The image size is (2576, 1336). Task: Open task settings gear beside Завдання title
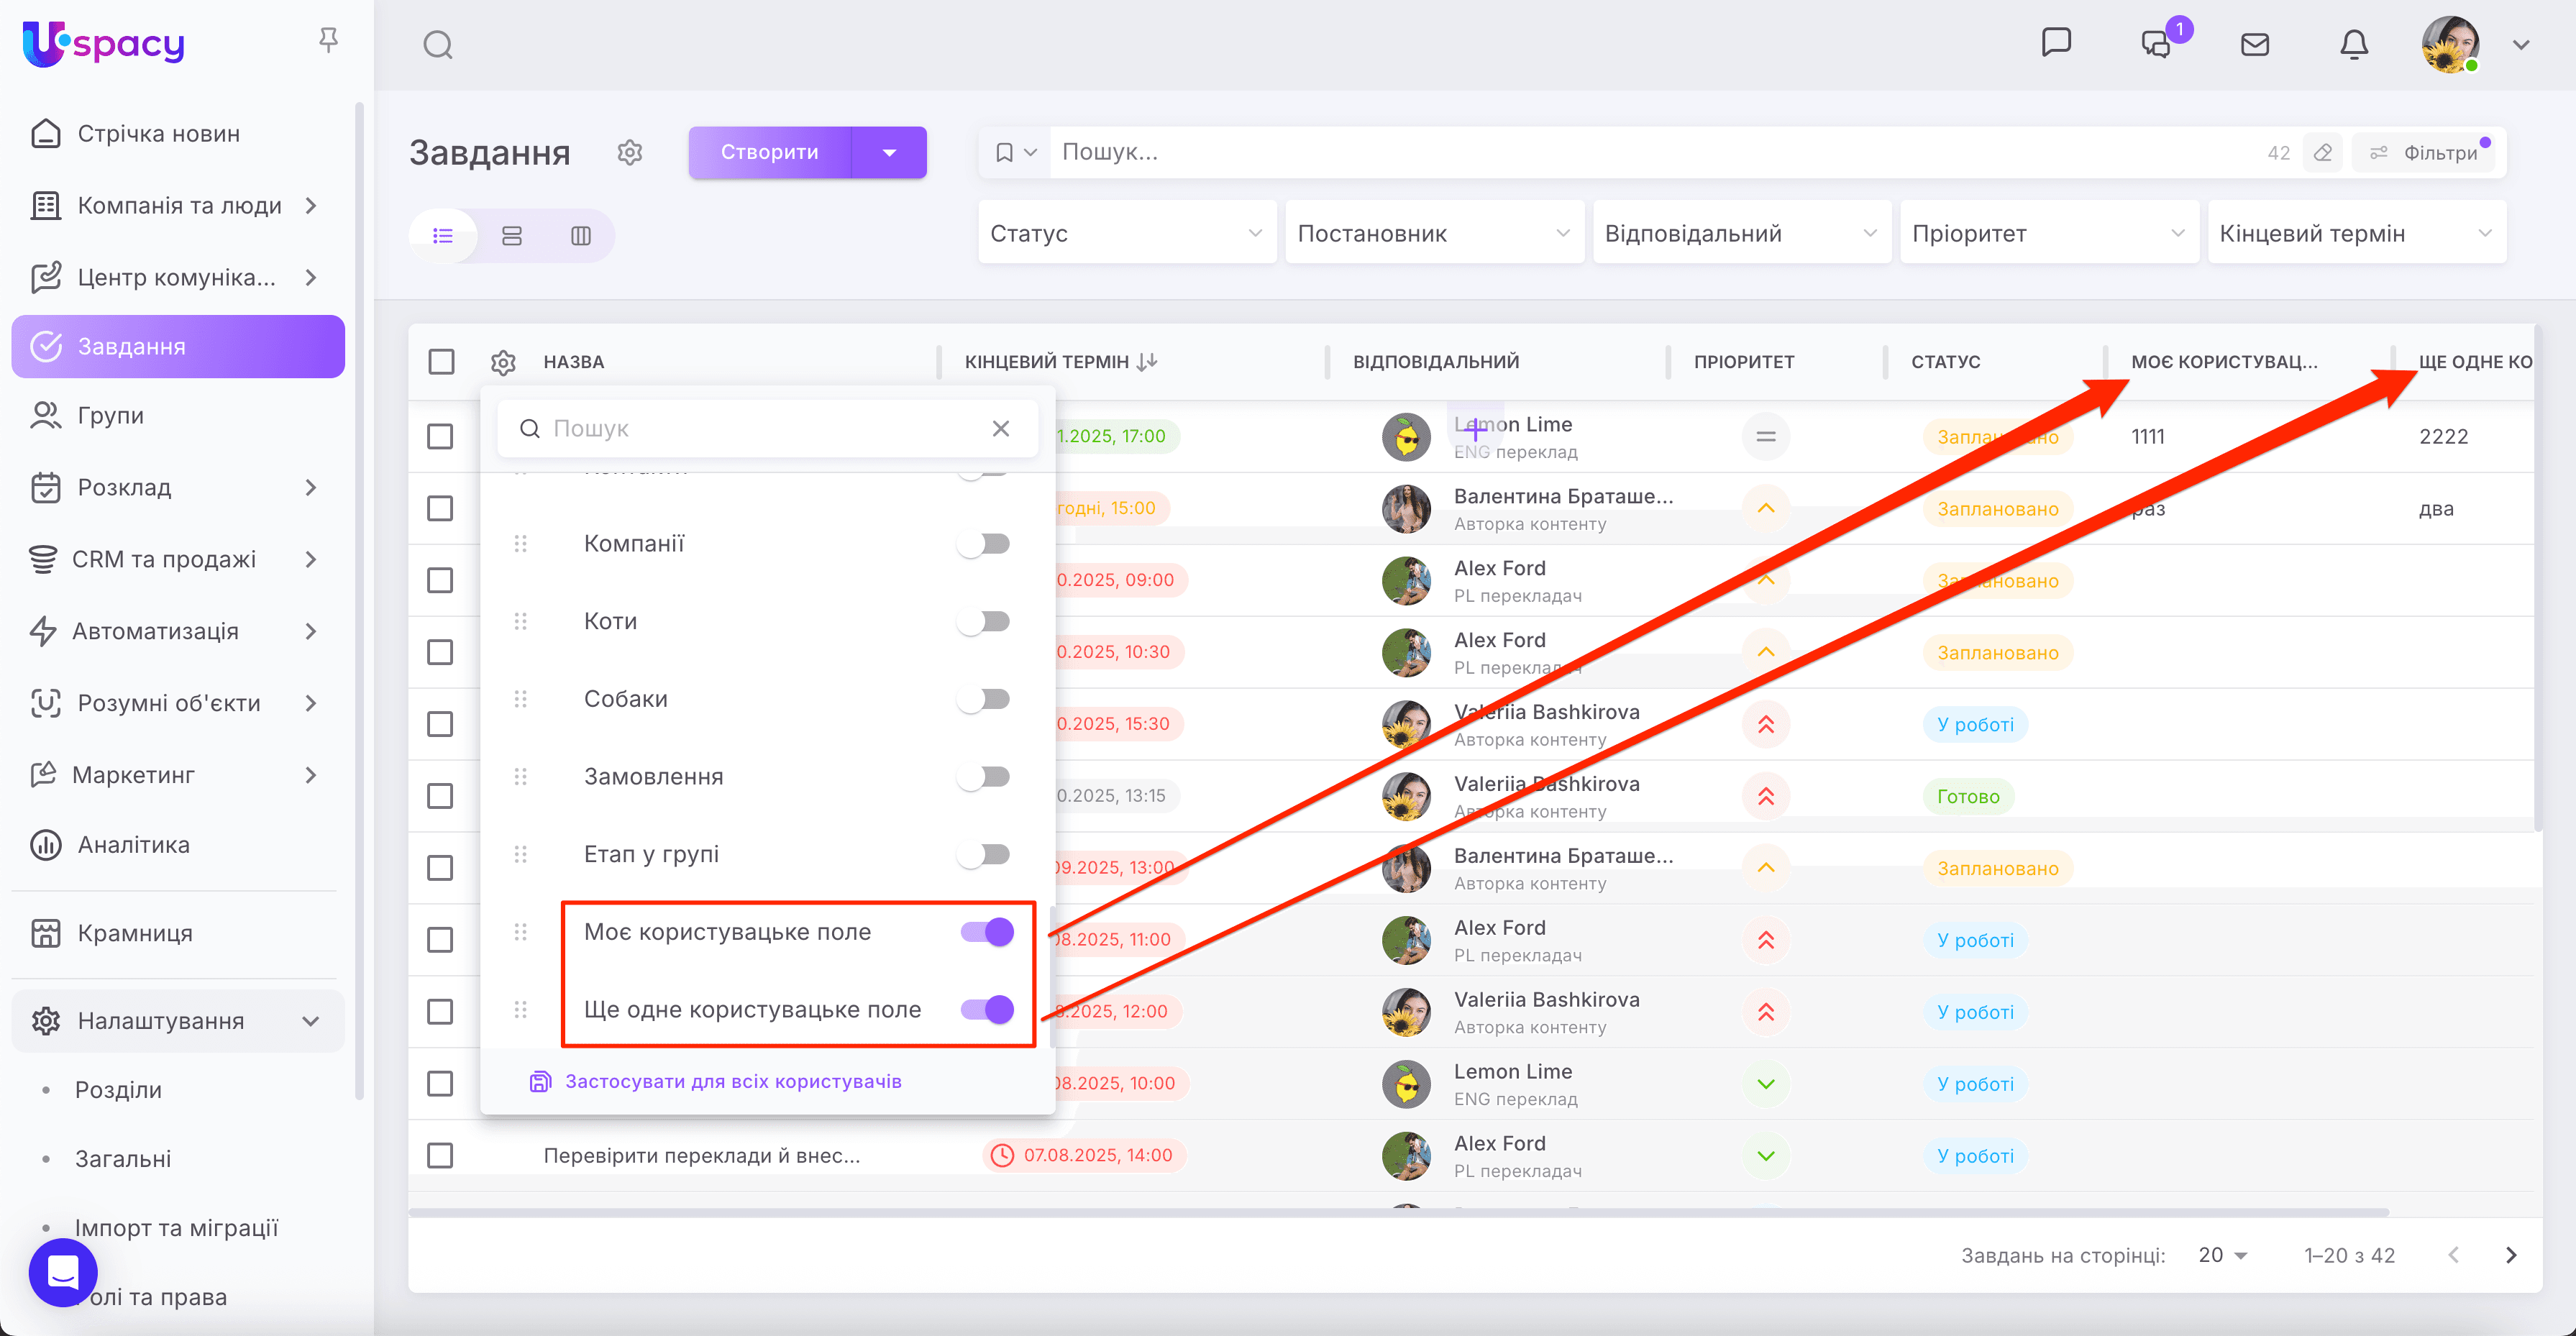click(x=629, y=152)
